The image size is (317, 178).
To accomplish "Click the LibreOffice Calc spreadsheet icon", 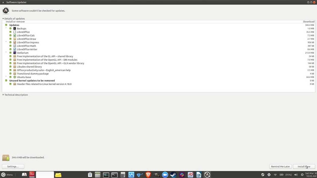I will pos(15,35).
